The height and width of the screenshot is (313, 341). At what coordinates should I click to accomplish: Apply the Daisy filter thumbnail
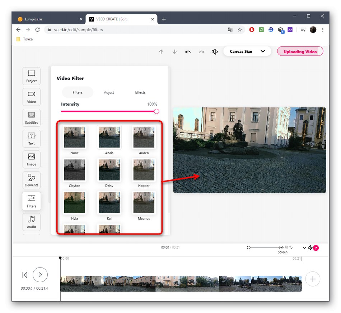tap(109, 170)
